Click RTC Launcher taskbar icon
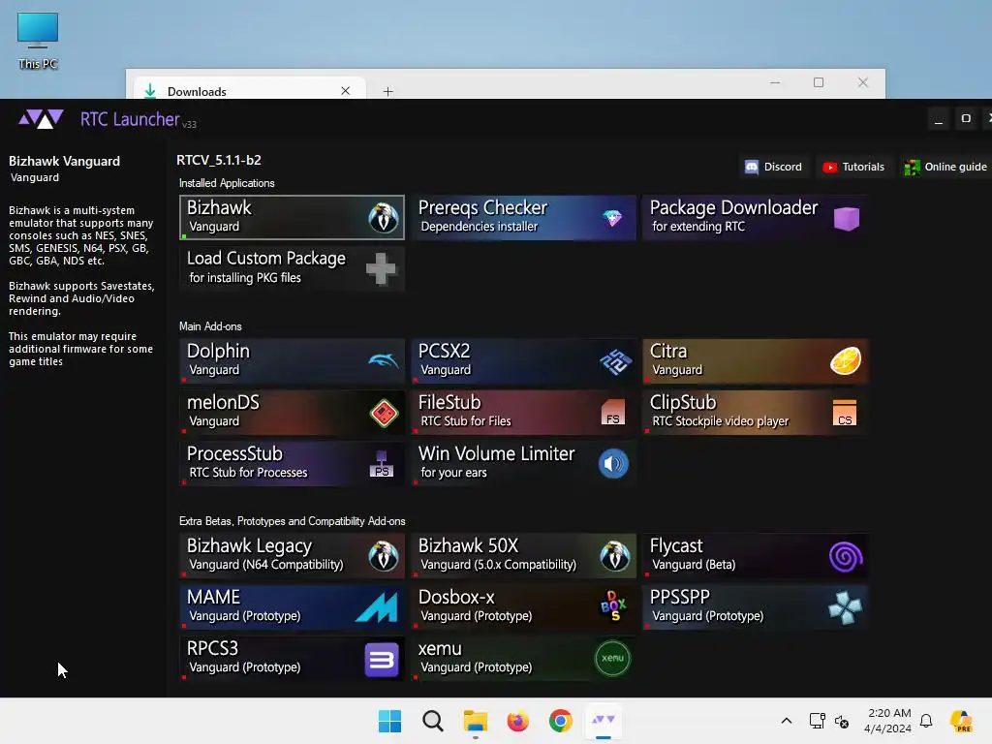Viewport: 992px width, 744px height. click(x=603, y=721)
